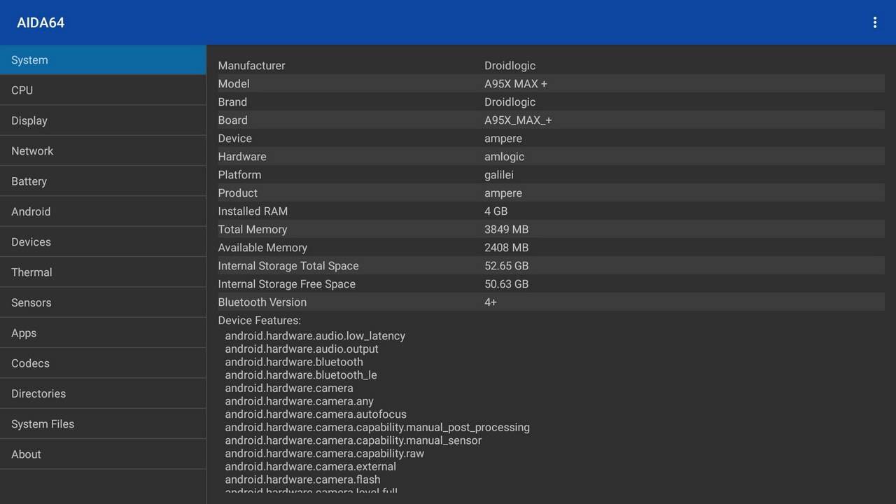Select Internal Storage Total Space value 52.65 GB
The height and width of the screenshot is (504, 896).
(506, 266)
